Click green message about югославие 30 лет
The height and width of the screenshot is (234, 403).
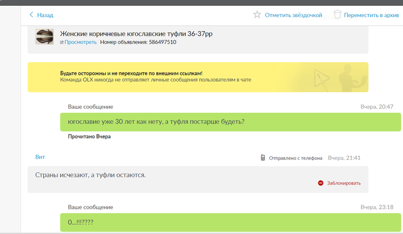click(230, 122)
